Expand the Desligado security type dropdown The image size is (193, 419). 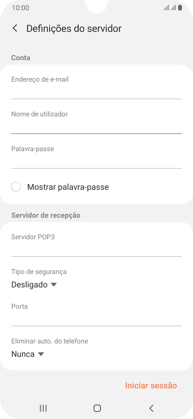coord(34,284)
